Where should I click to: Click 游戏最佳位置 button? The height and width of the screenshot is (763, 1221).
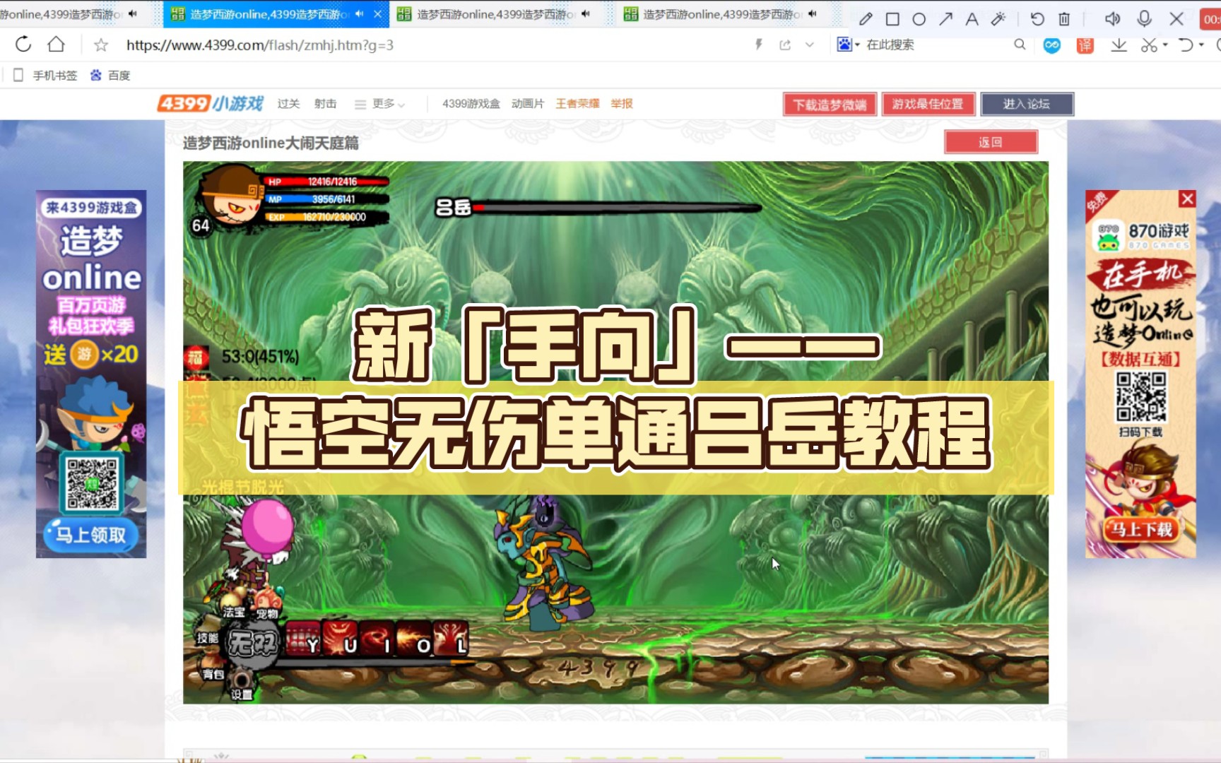click(x=928, y=105)
